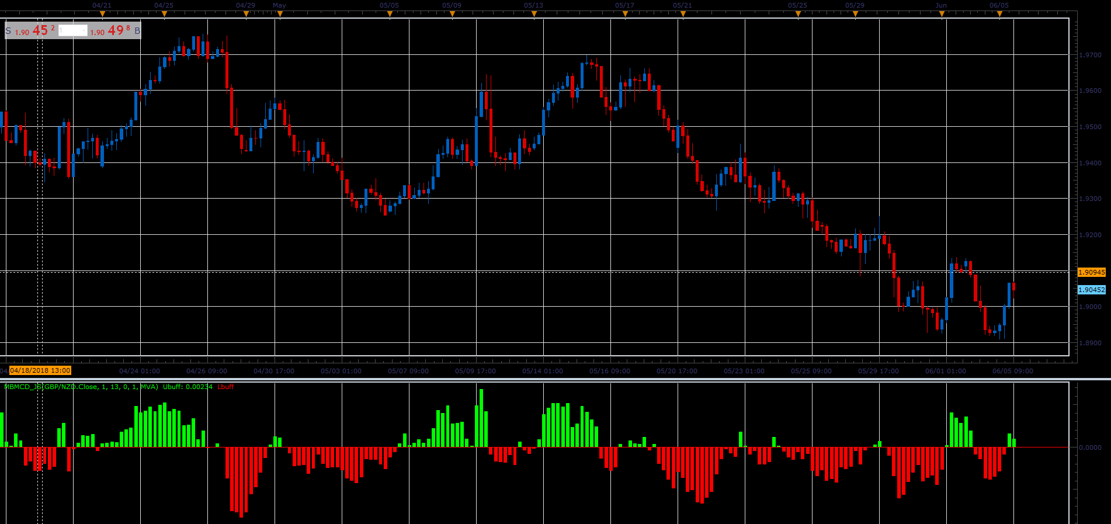The width and height of the screenshot is (1111, 524).
Task: Click the 04/21 orange day marker
Action: (102, 13)
